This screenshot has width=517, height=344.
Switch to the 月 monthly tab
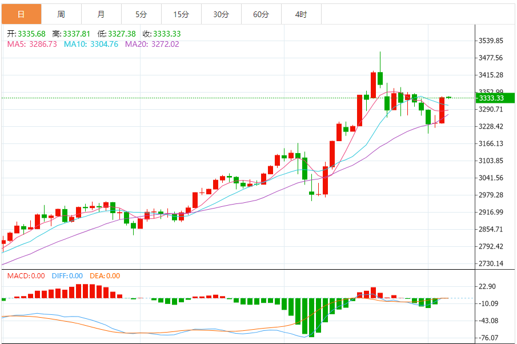click(x=101, y=14)
